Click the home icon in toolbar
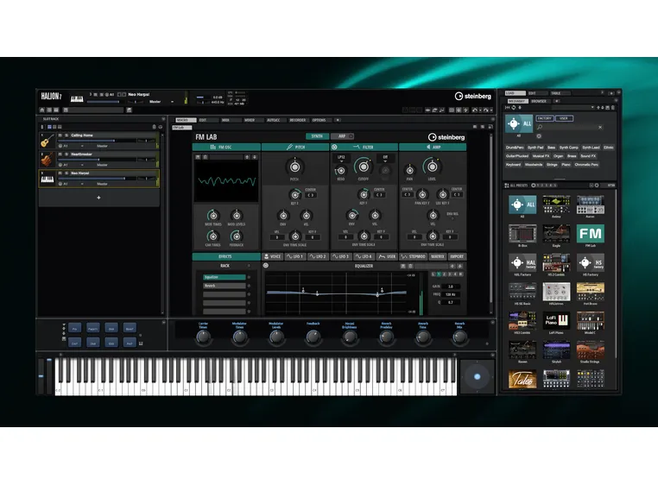This screenshot has height=485, width=658. [42, 110]
